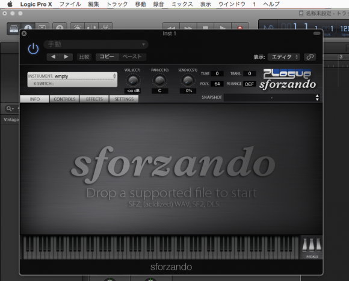Viewport: 349px width, 281px height.
Task: Click the VOL (CC7) knob
Action: pyautogui.click(x=133, y=81)
